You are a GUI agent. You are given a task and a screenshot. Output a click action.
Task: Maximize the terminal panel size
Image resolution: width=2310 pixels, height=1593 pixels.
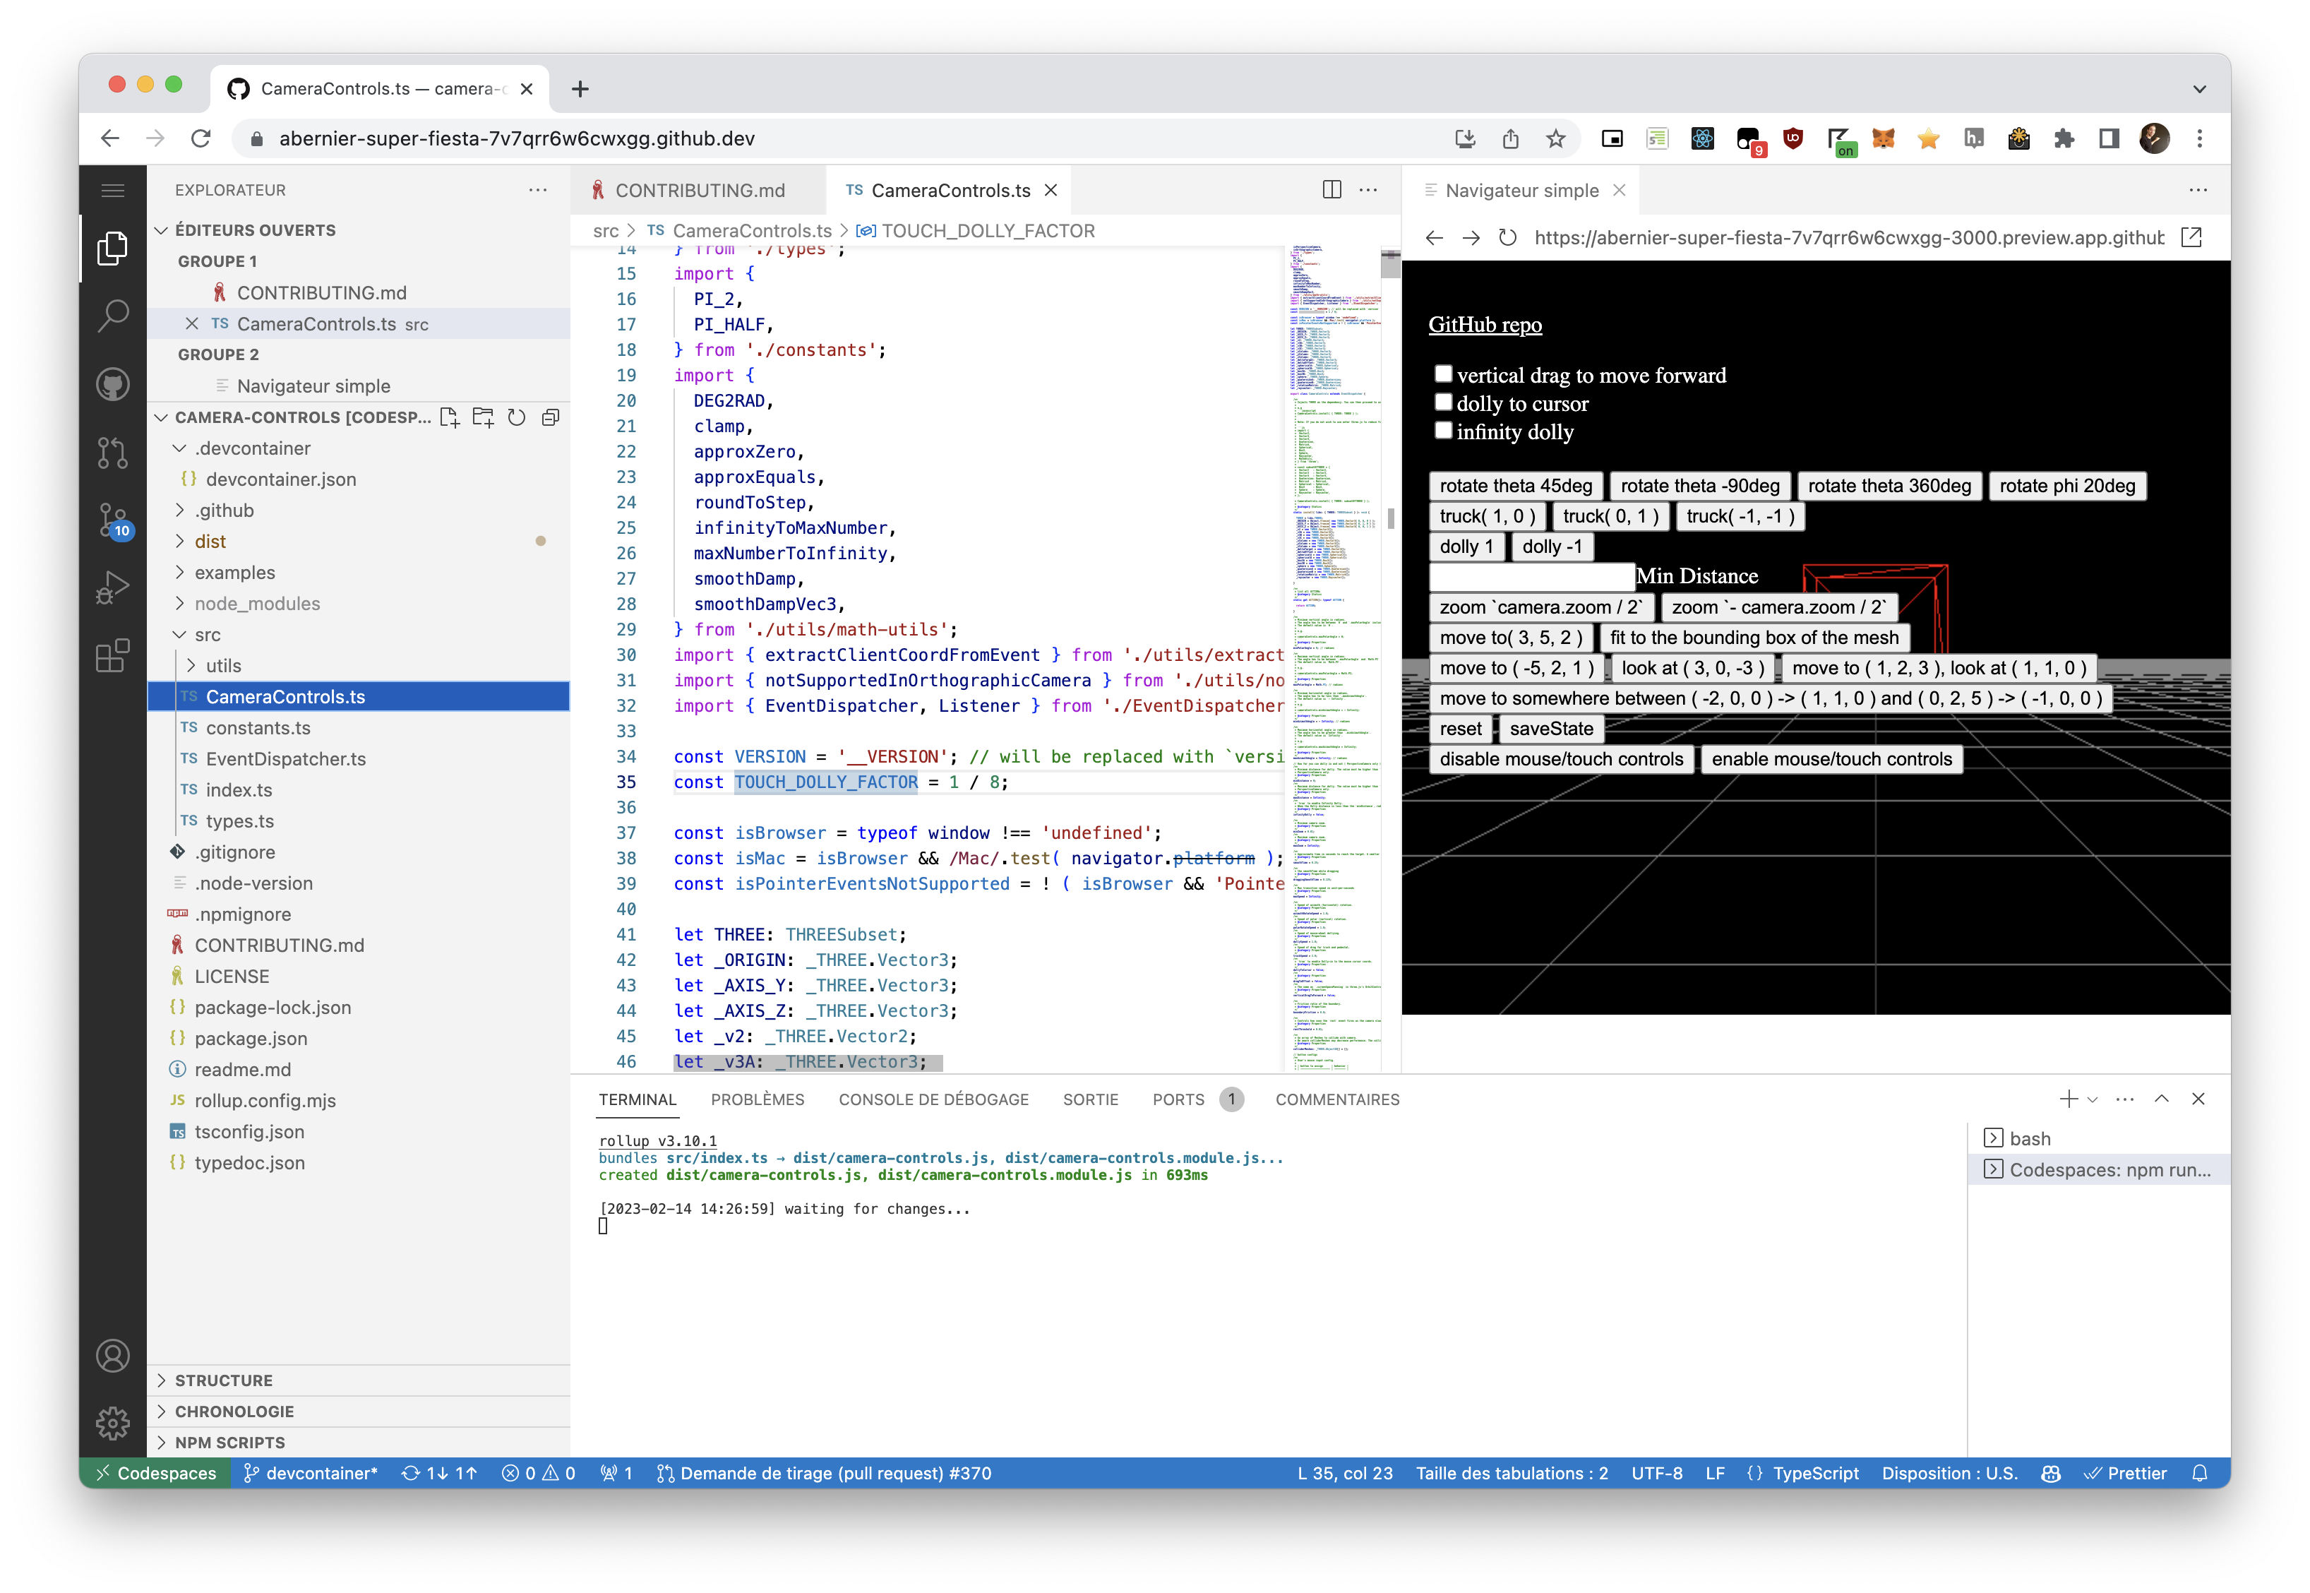2161,1099
